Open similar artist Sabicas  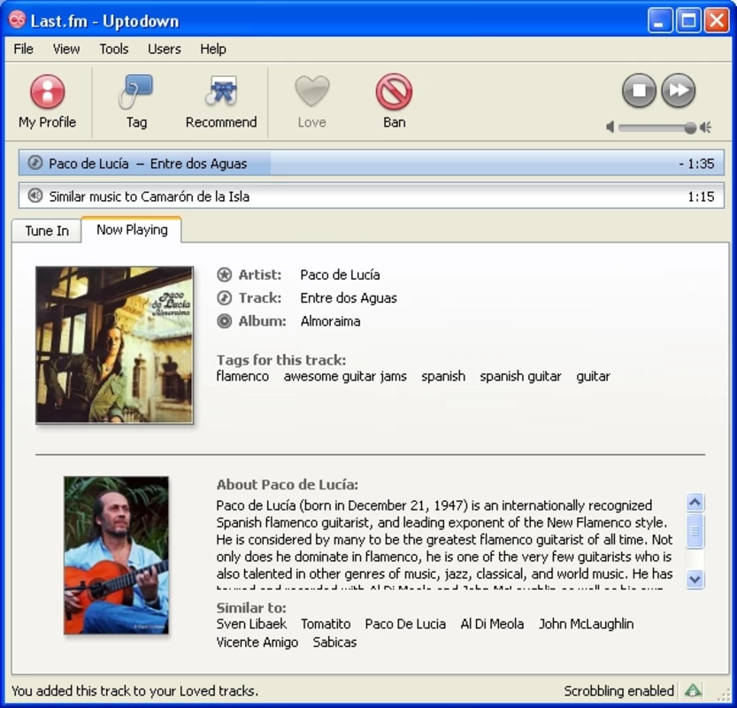click(x=334, y=642)
